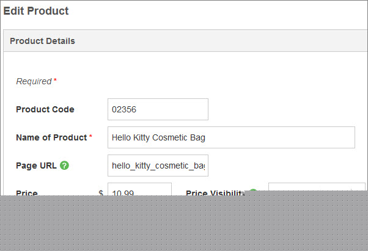Click the Price Visibility label
Screen dimensions: 368x251
tap(215, 192)
